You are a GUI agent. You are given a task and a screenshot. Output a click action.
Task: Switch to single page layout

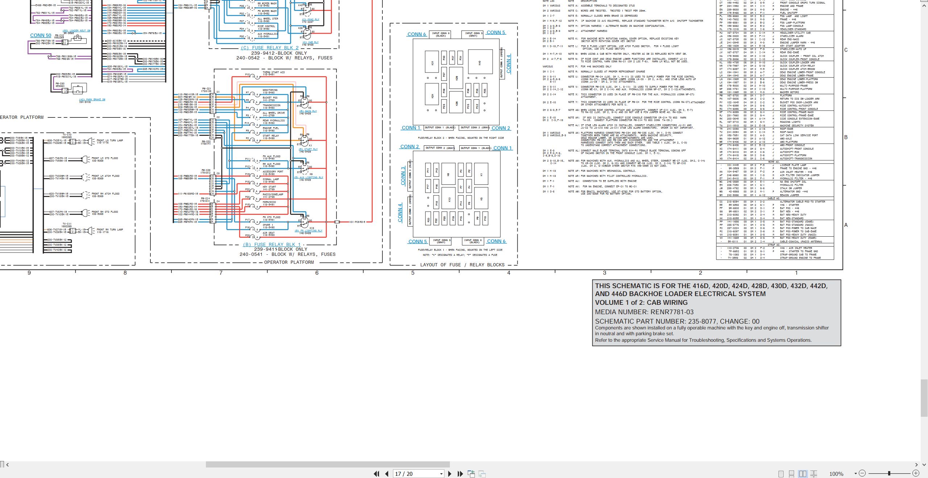(x=781, y=474)
